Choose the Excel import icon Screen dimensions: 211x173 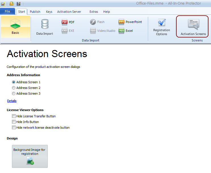121,31
